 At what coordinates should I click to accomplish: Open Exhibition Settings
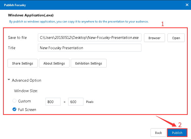89,63
